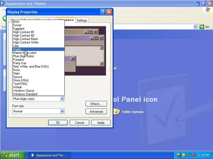Open the Font size dropdown
The image size is (213, 159).
tap(62, 111)
